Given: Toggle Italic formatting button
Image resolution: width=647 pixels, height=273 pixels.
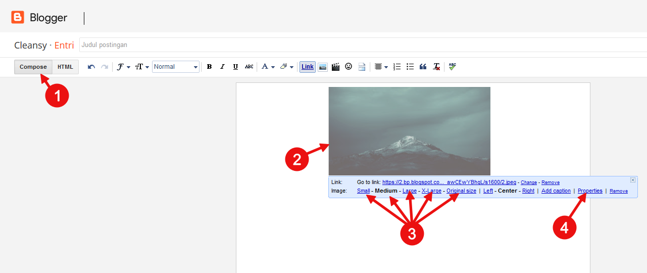Looking at the screenshot, I should (222, 67).
